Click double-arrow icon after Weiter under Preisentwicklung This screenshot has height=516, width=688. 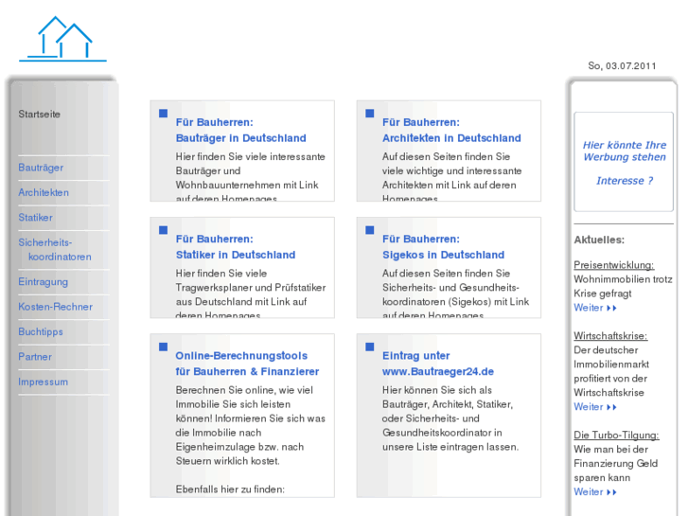tap(611, 309)
